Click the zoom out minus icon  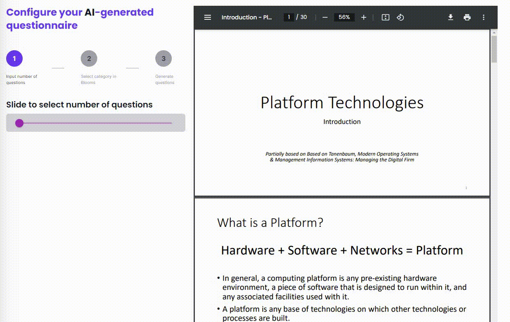click(x=325, y=17)
